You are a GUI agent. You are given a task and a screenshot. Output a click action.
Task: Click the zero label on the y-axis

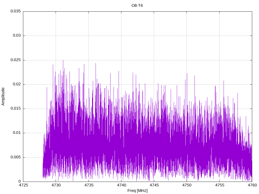[19, 181]
